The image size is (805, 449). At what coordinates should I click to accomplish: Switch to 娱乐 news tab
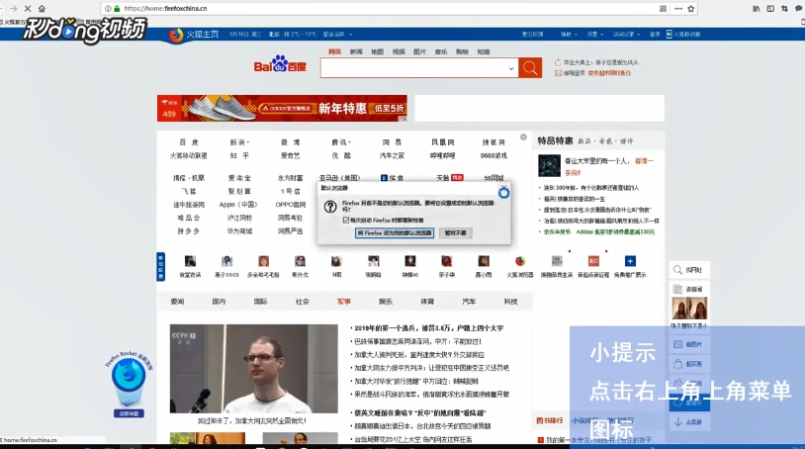(x=386, y=302)
